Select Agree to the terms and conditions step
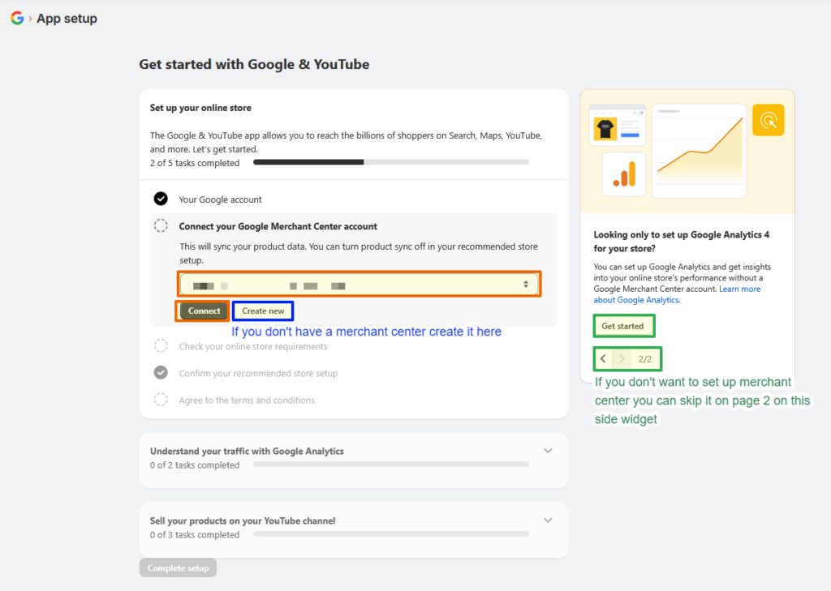 coord(247,400)
